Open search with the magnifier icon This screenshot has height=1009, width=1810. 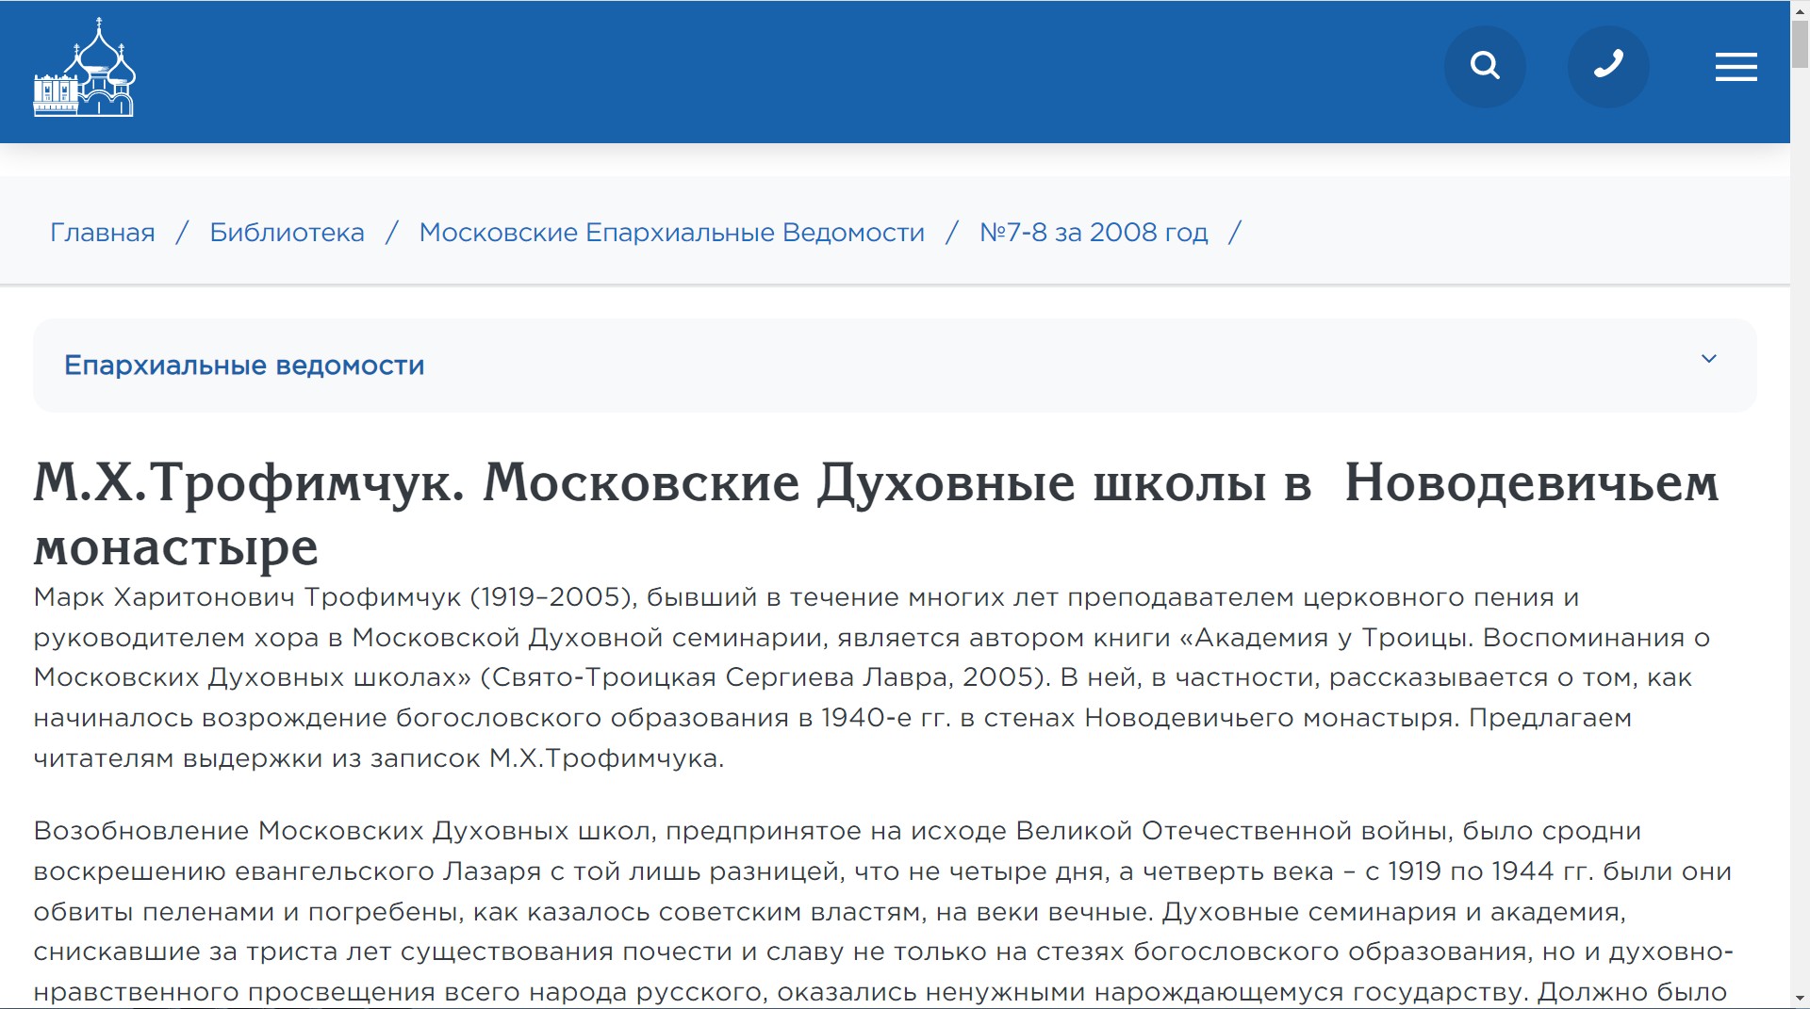pyautogui.click(x=1485, y=66)
